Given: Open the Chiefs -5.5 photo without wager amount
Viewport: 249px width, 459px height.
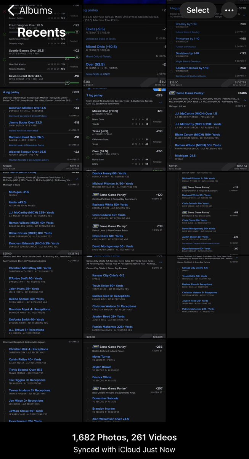Looking at the screenshot, I should [x=208, y=297].
